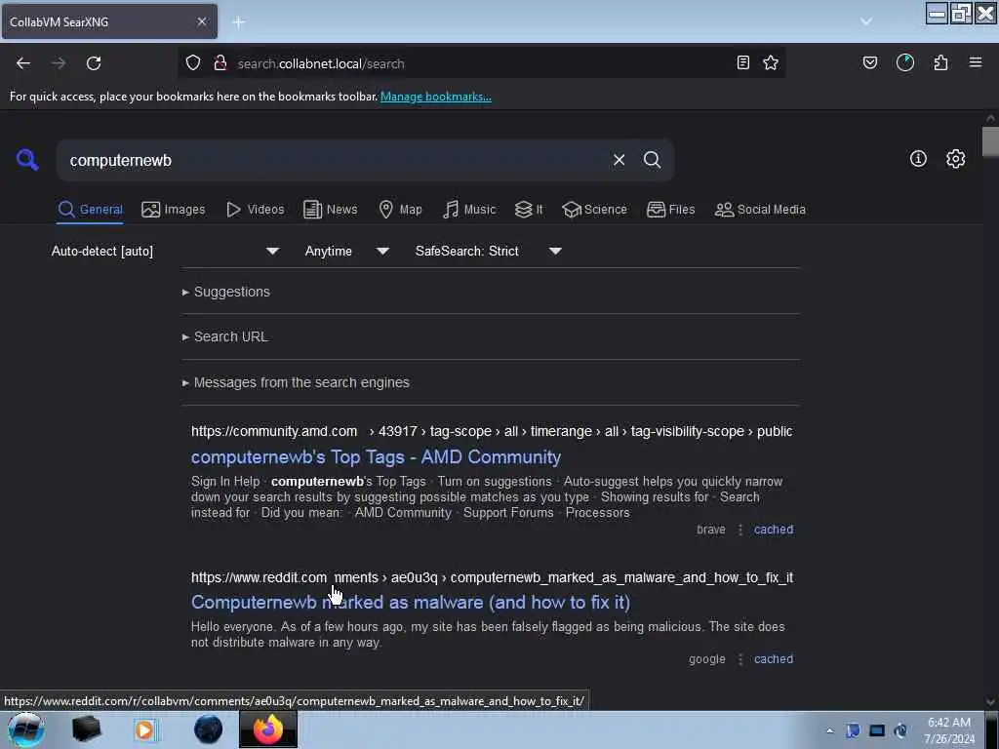Viewport: 999px width, 749px height.
Task: Click the 'google' engine label
Action: tap(706, 659)
